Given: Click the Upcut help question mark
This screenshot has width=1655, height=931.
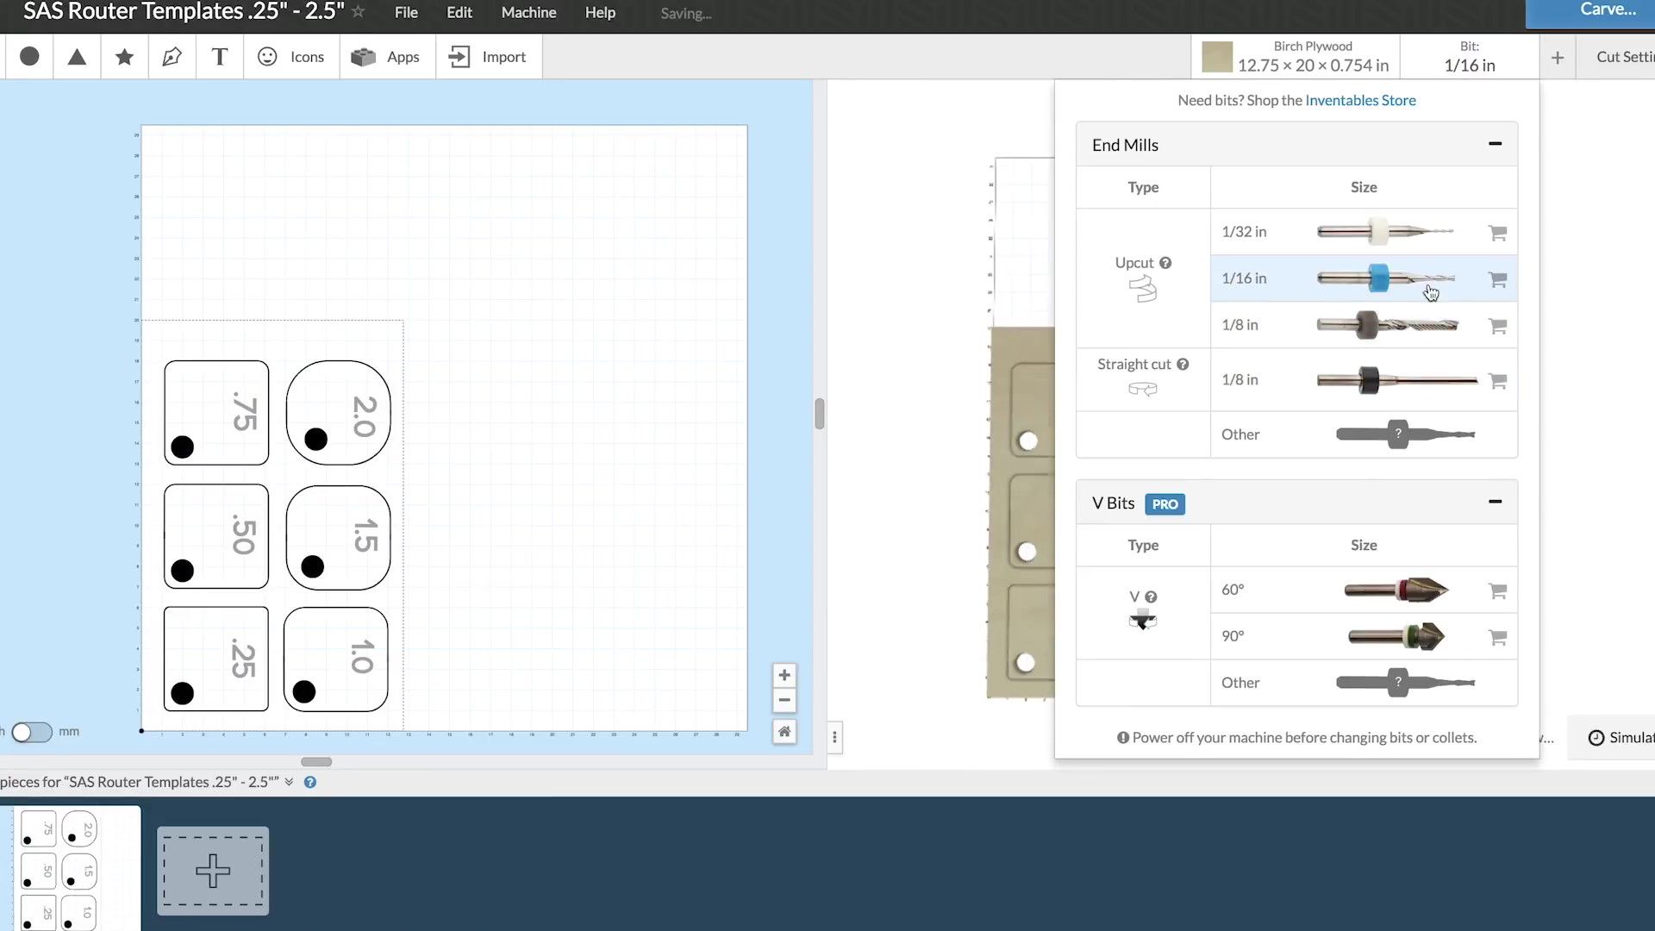Looking at the screenshot, I should click(x=1165, y=263).
